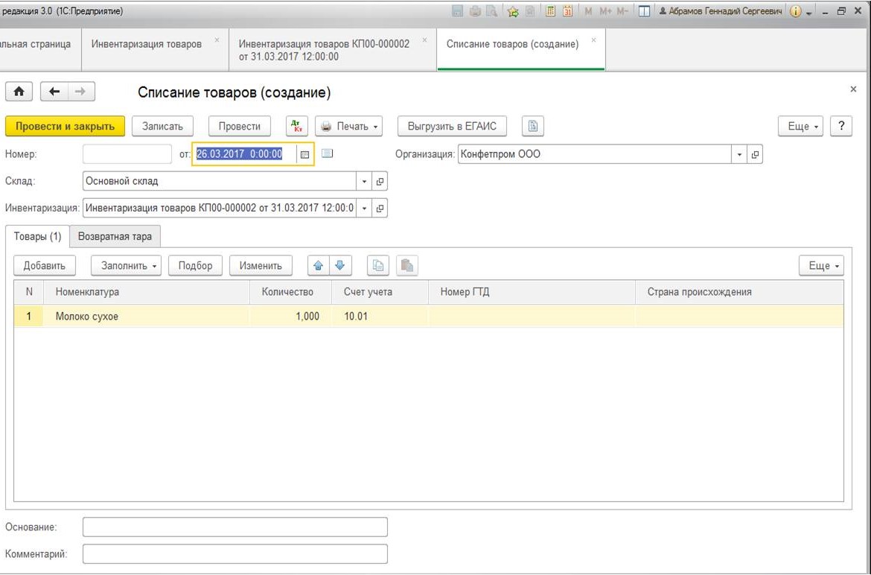Move row up with blue arrow
Image resolution: width=871 pixels, height=575 pixels.
319,266
